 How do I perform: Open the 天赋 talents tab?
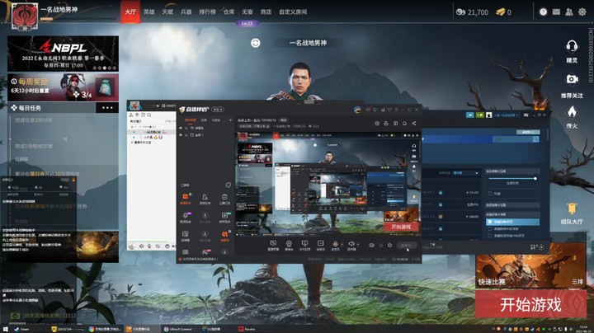tap(167, 12)
